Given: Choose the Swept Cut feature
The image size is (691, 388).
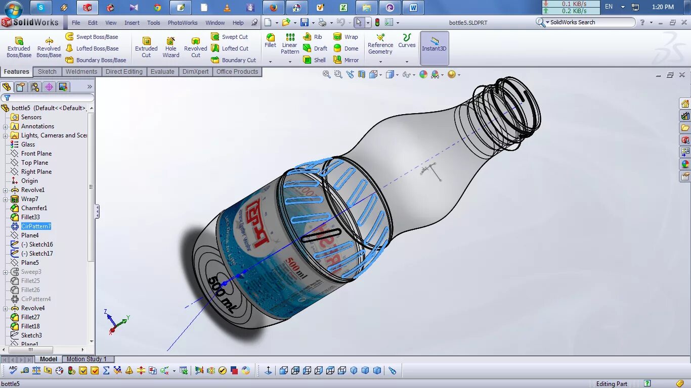Looking at the screenshot, I should [x=230, y=37].
